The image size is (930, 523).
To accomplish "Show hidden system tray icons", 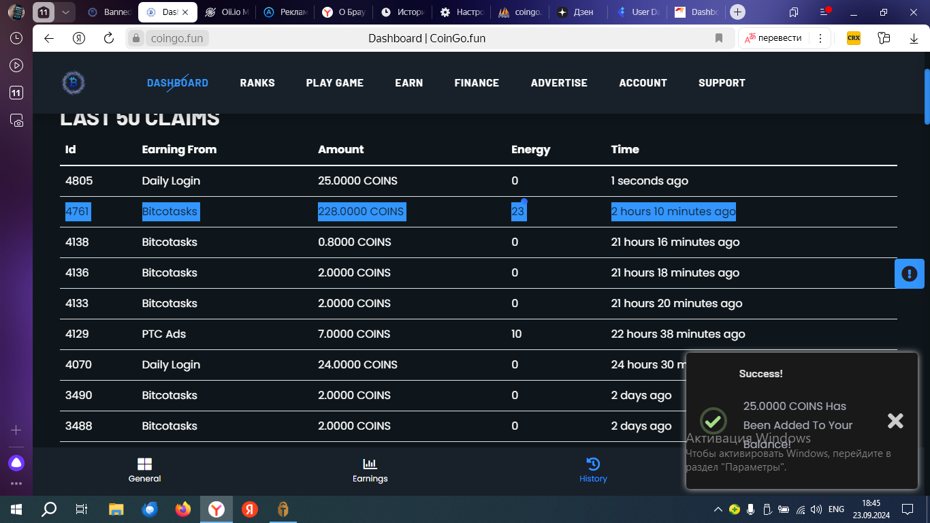I will (x=718, y=509).
